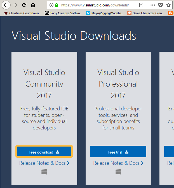Click the Visual Studio Community 2017 title

pos(44,84)
